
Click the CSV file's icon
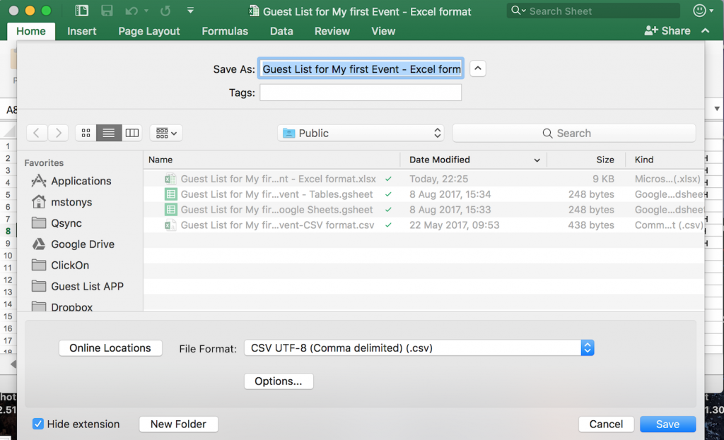tap(170, 225)
